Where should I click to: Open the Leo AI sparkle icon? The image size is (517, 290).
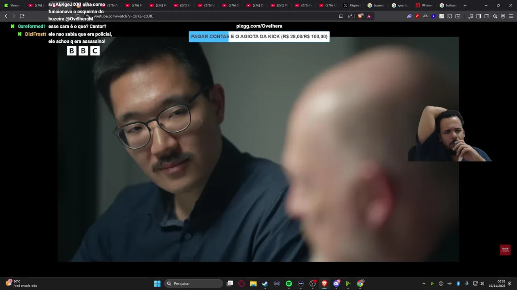(x=495, y=16)
